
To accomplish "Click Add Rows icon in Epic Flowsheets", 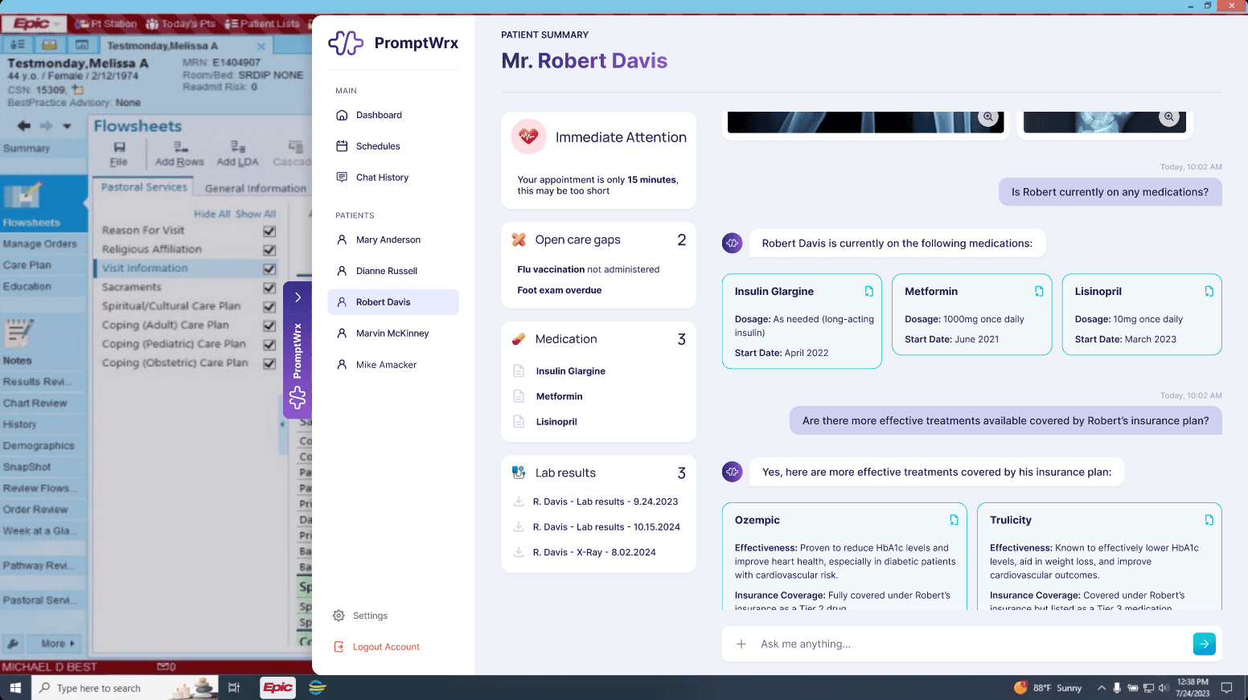I will click(x=181, y=147).
